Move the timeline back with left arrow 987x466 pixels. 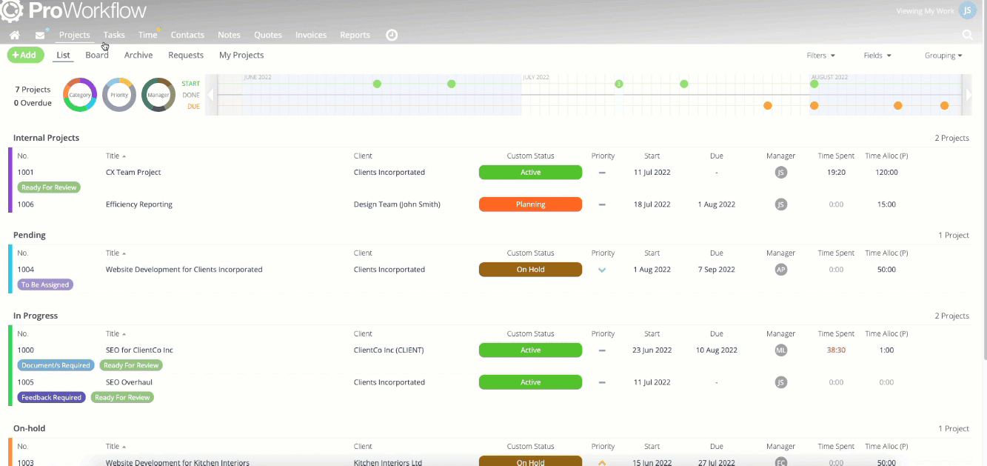coord(210,95)
